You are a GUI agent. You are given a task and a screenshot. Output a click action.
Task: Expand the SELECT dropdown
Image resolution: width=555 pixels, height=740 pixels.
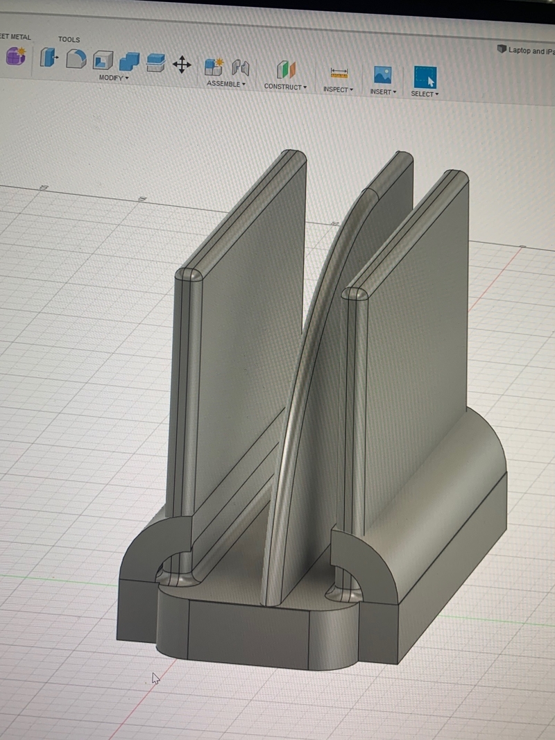coord(425,94)
